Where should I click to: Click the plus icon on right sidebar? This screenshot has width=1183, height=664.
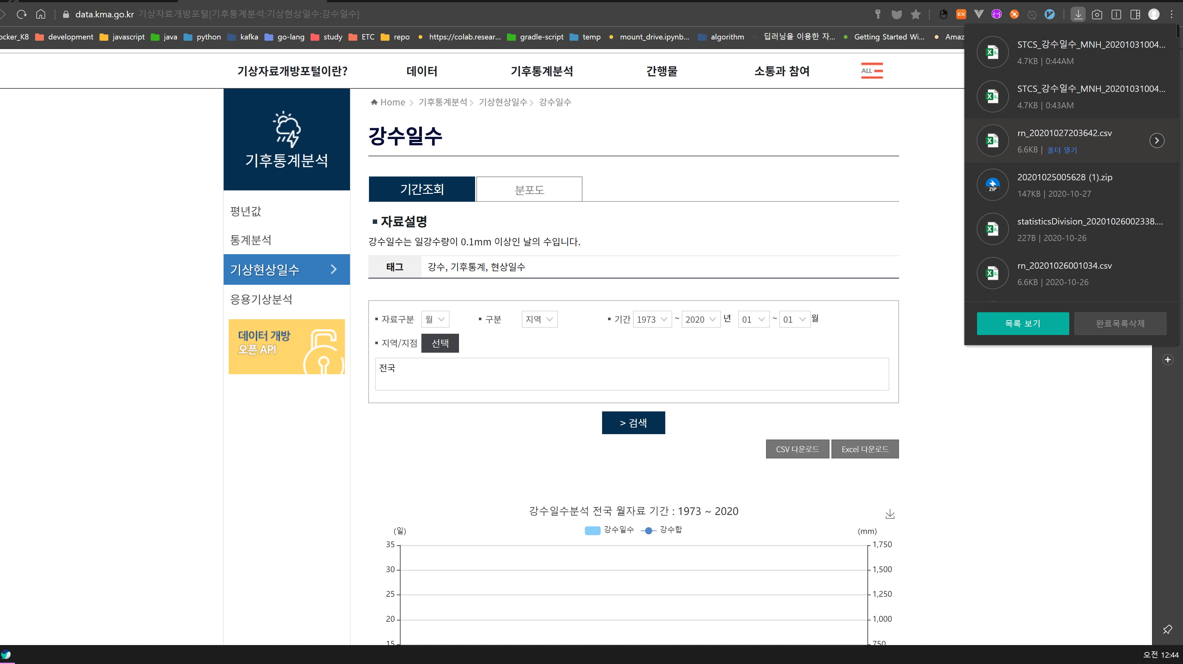coord(1168,359)
